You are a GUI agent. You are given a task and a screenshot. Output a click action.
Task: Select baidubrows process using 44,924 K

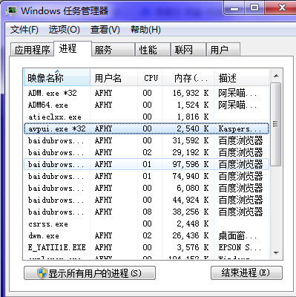click(146, 200)
